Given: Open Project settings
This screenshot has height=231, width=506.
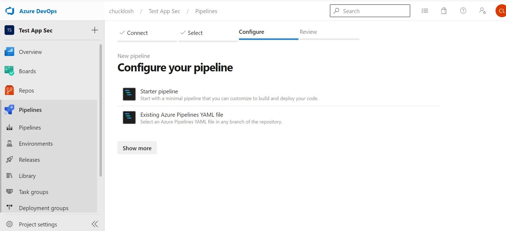Looking at the screenshot, I should 38,224.
